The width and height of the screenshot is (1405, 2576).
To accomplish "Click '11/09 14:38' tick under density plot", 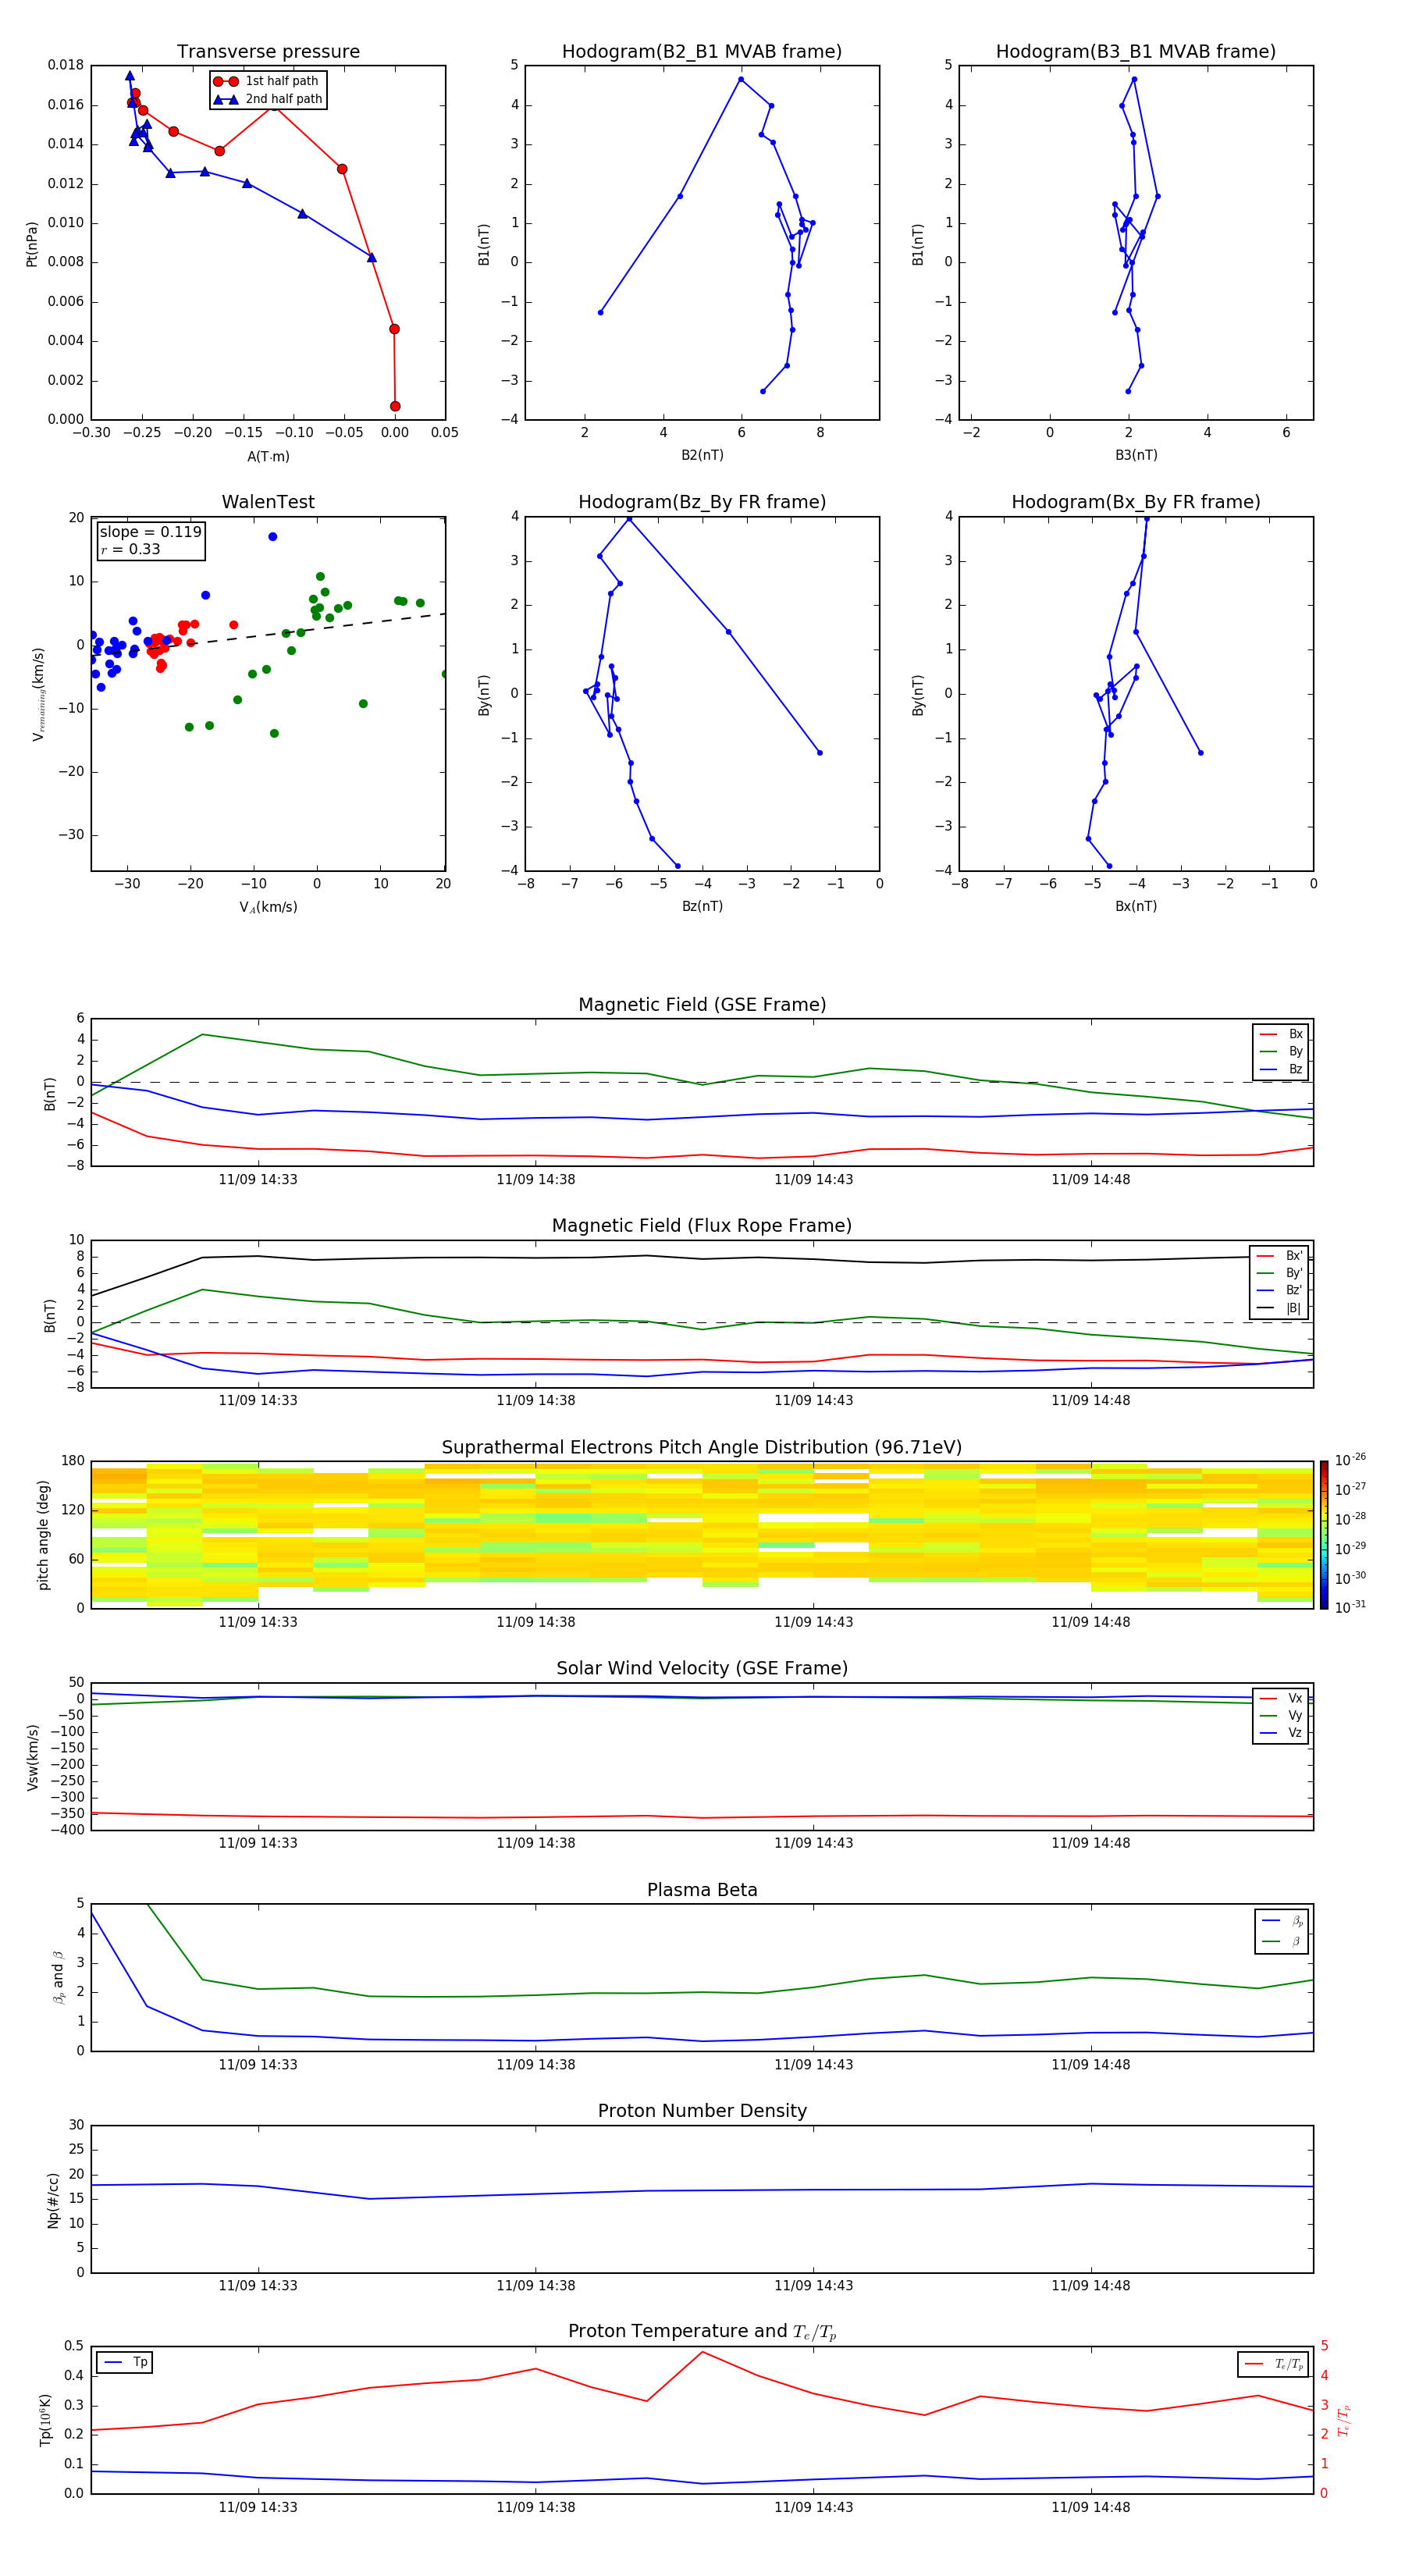I will (536, 2286).
